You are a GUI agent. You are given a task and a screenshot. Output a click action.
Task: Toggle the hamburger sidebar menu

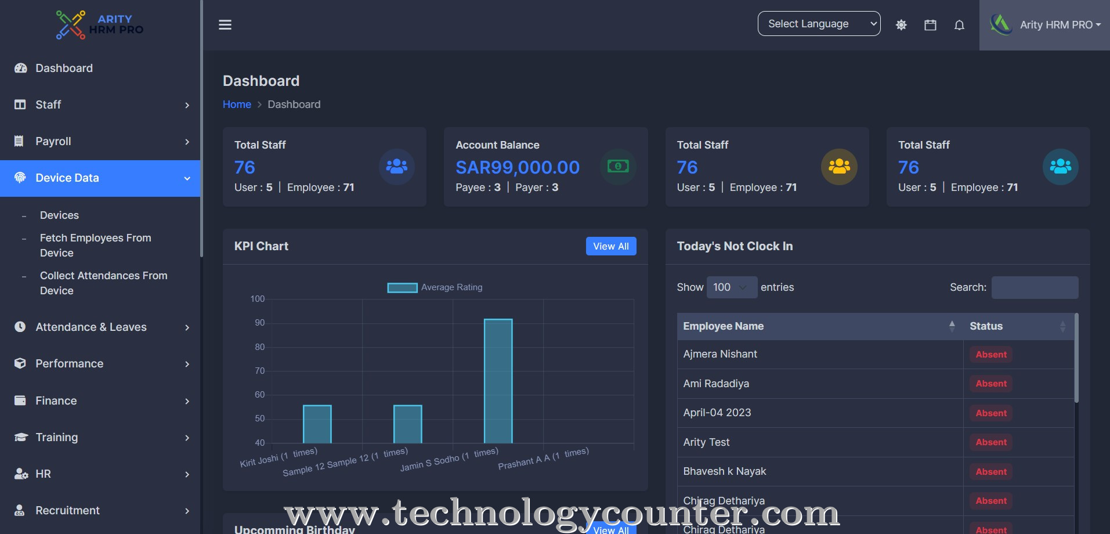225,25
